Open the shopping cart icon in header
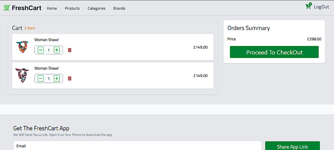The height and width of the screenshot is (150, 334). [308, 7]
